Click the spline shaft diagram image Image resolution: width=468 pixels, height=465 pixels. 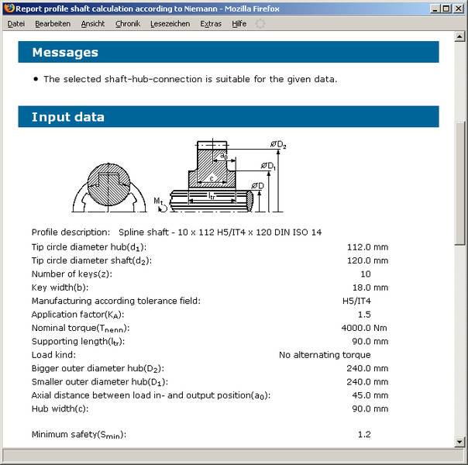point(178,177)
